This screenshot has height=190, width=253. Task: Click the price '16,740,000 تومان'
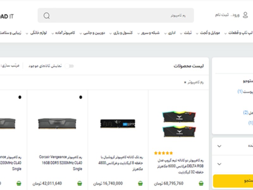[108, 184]
